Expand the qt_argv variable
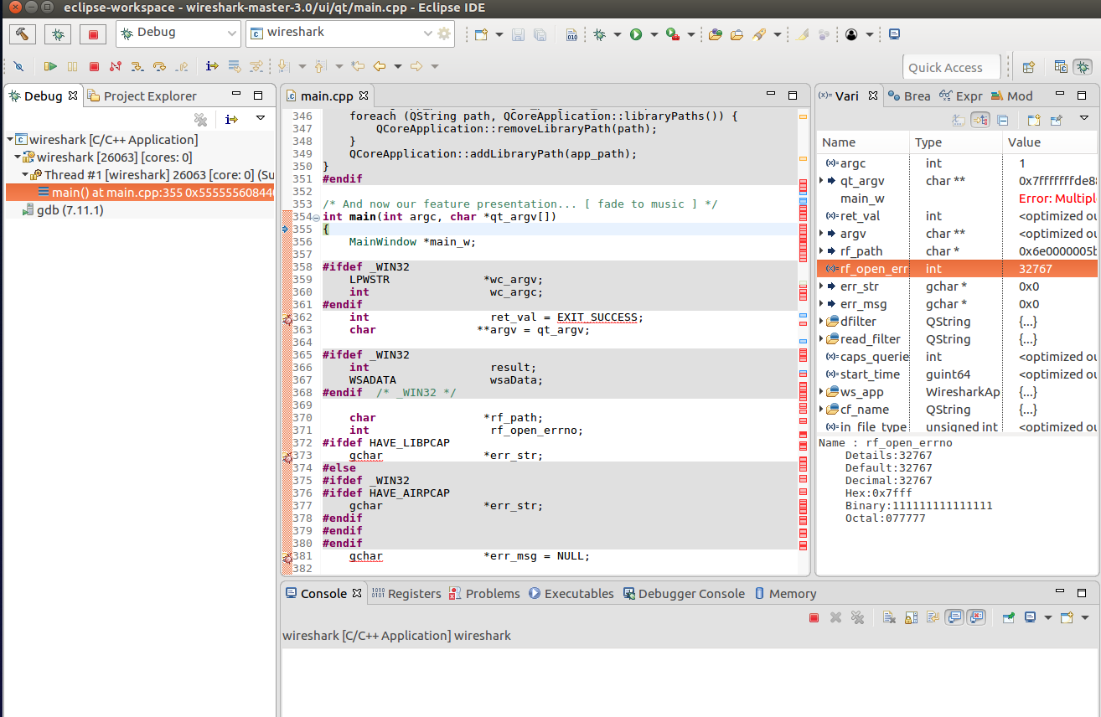 pyautogui.click(x=821, y=181)
